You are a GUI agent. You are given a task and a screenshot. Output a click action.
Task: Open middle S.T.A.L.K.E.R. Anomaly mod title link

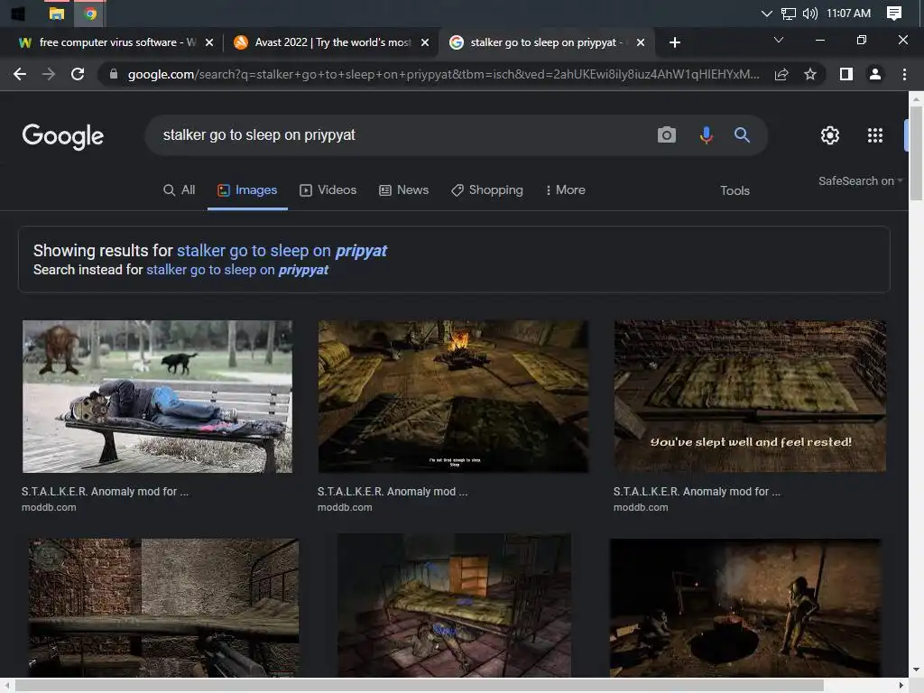[393, 492]
